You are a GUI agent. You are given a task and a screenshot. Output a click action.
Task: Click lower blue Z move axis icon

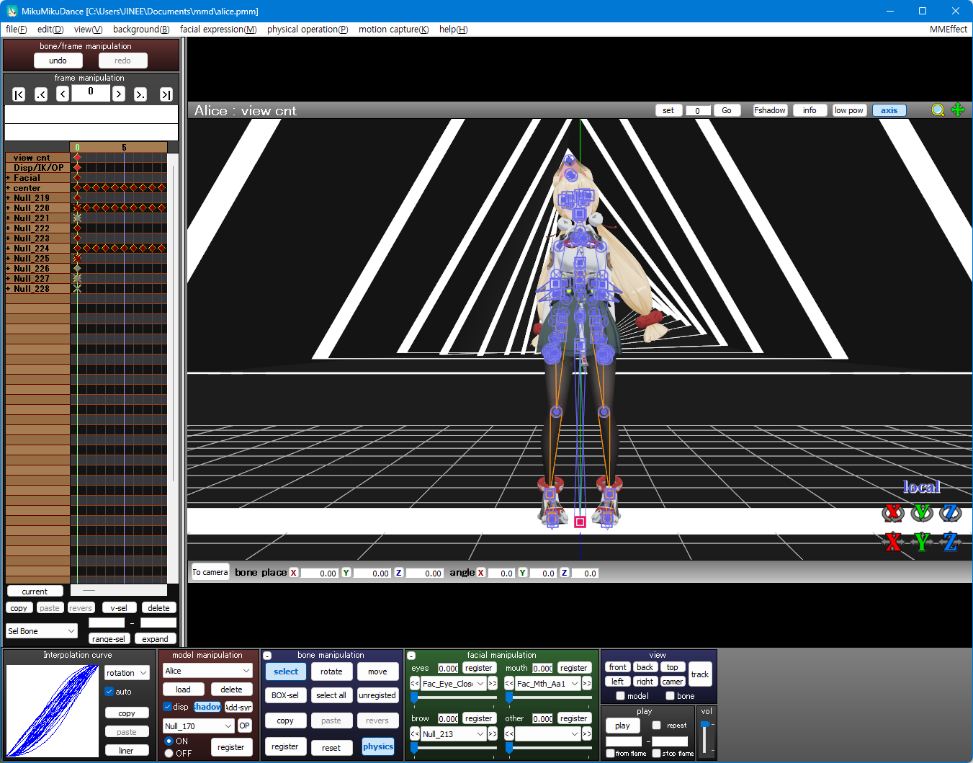tap(951, 541)
